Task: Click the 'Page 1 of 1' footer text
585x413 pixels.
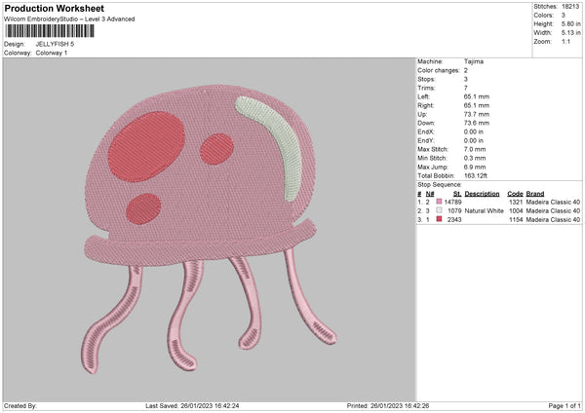Action: click(x=565, y=405)
